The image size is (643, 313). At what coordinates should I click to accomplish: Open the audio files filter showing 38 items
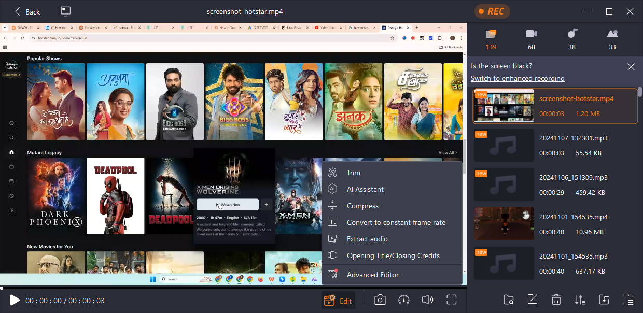click(x=571, y=39)
